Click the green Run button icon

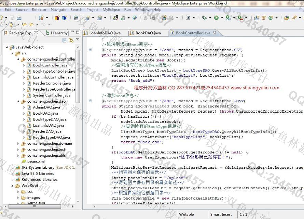coord(216,18)
